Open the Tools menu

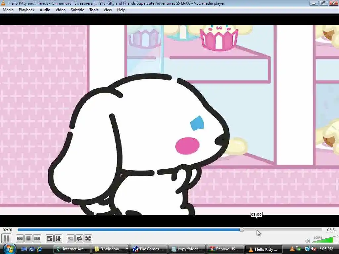pyautogui.click(x=94, y=10)
